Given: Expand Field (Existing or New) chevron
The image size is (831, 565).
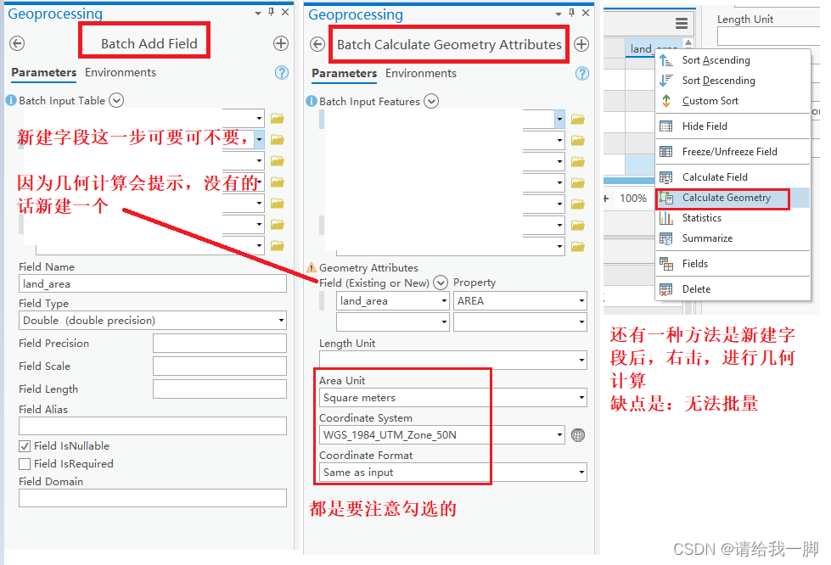Looking at the screenshot, I should (441, 282).
